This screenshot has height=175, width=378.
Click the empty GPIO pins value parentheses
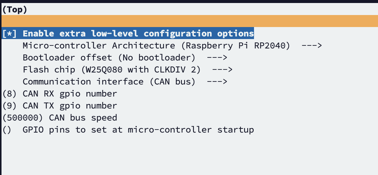[7, 130]
